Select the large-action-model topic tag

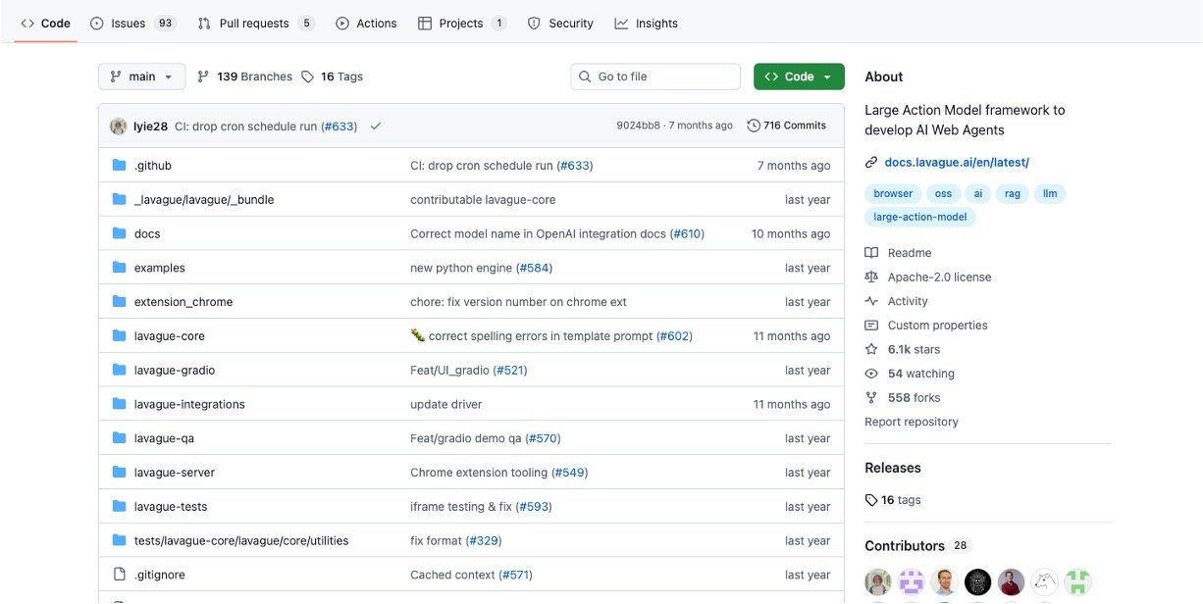919,218
